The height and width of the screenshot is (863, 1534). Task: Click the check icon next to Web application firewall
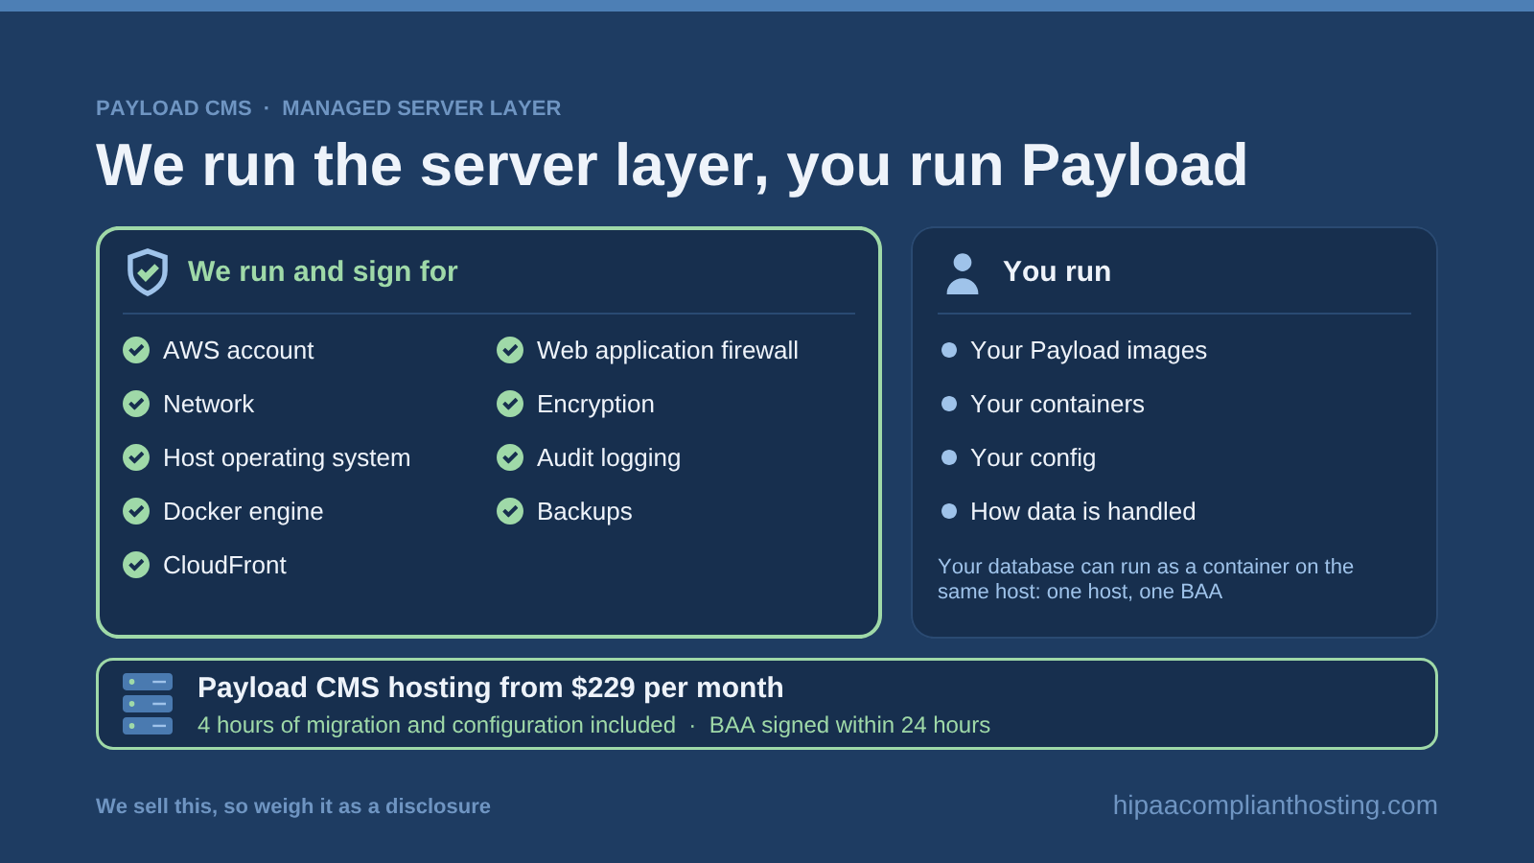pos(510,350)
